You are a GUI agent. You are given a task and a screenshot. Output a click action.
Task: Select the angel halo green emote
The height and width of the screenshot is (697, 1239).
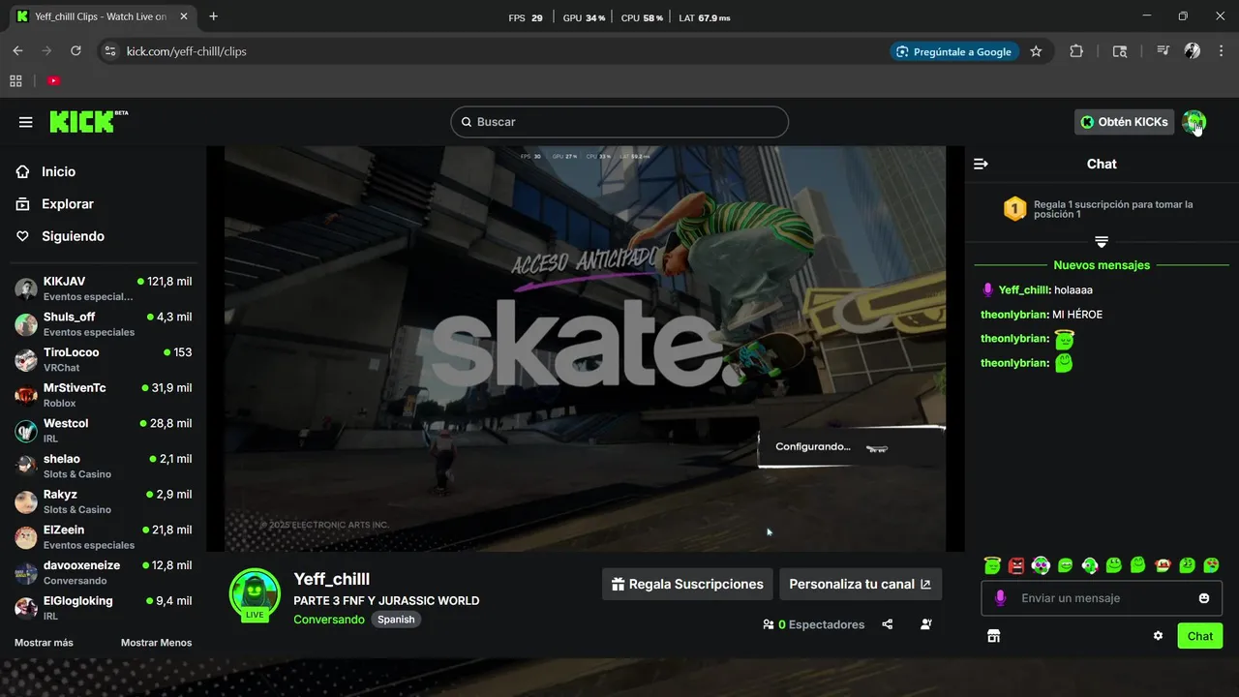[x=991, y=565]
